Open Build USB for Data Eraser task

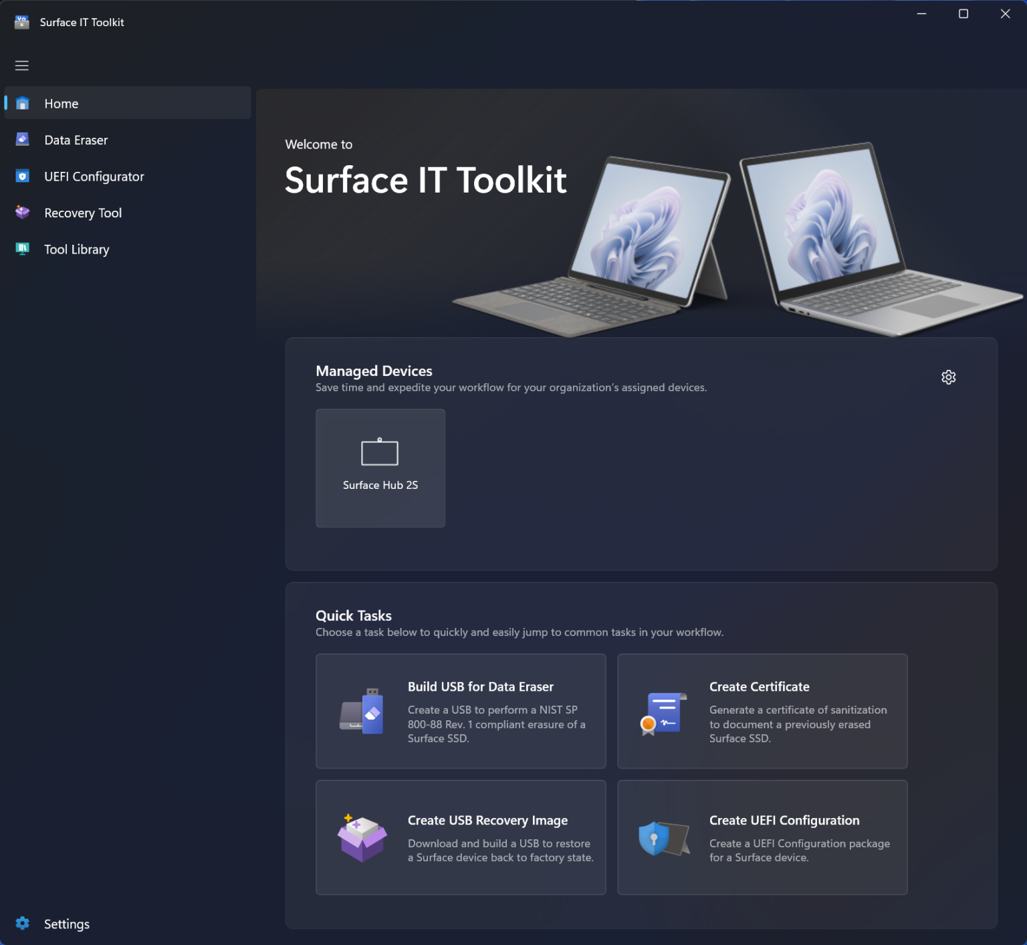[x=461, y=711]
